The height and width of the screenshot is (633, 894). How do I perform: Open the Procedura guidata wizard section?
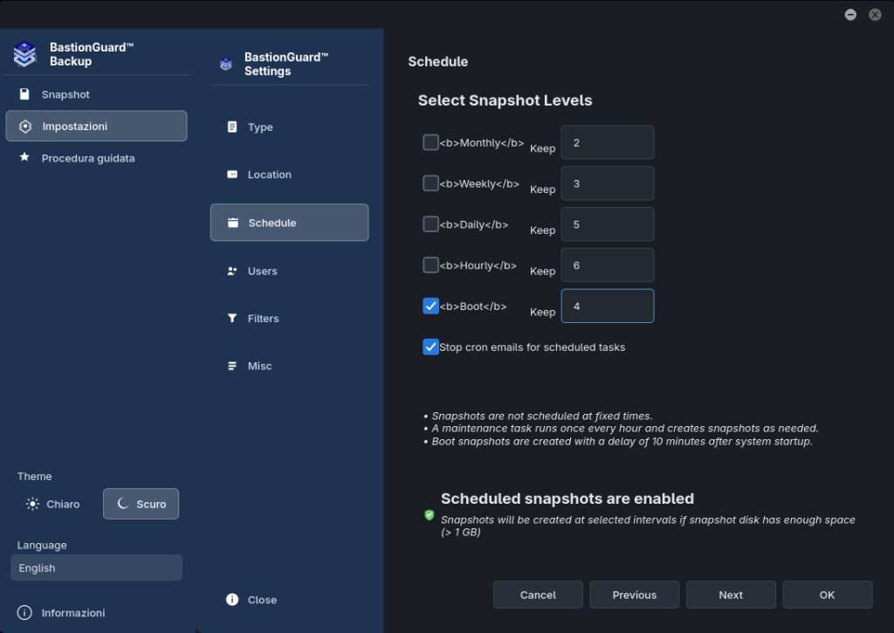pos(96,158)
